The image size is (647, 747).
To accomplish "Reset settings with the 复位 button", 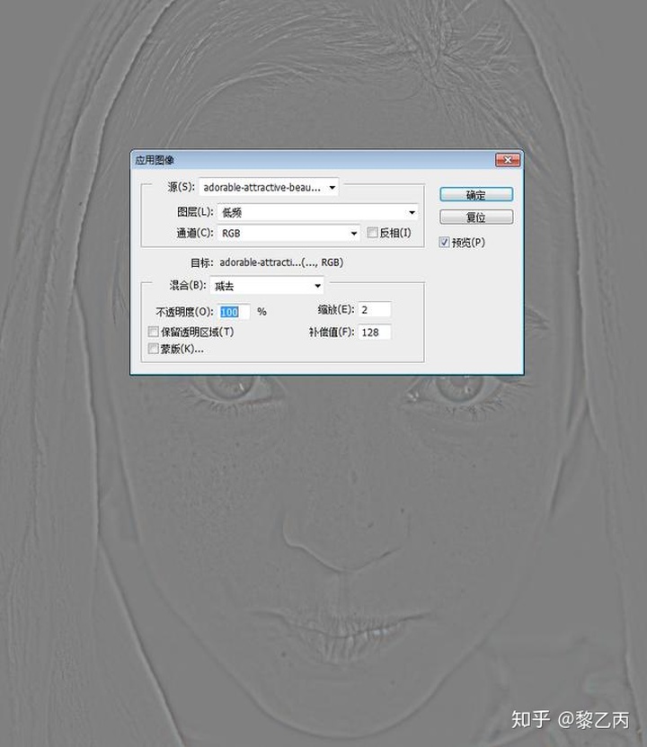I will [476, 218].
